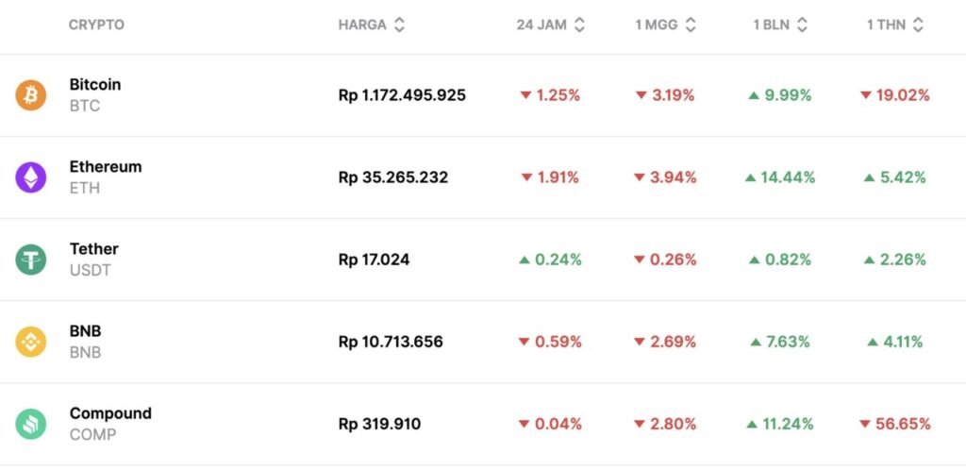The height and width of the screenshot is (470, 966).
Task: Click Bitcoin price Rp 1.172.495.925
Action: pos(402,95)
